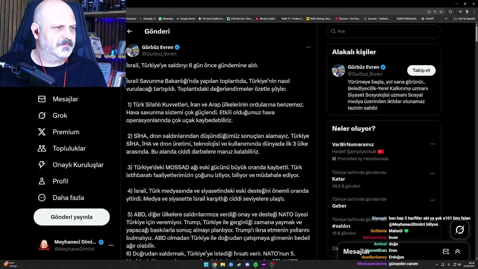Open options for the VarBirNumaramız promoted trend
Image resolution: width=478 pixels, height=269 pixels.
pyautogui.click(x=432, y=144)
